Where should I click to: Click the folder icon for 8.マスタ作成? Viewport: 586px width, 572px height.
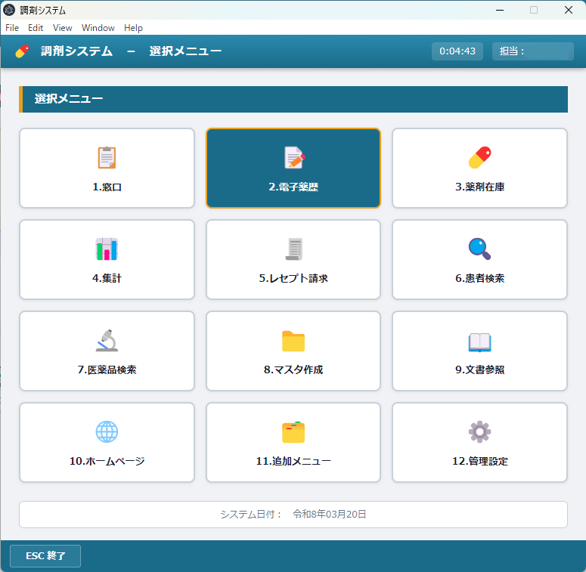click(293, 341)
